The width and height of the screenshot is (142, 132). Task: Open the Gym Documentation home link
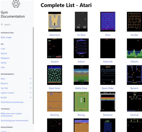[13, 14]
